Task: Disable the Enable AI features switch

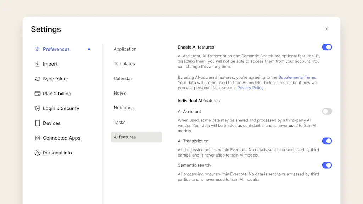Action: [x=327, y=47]
